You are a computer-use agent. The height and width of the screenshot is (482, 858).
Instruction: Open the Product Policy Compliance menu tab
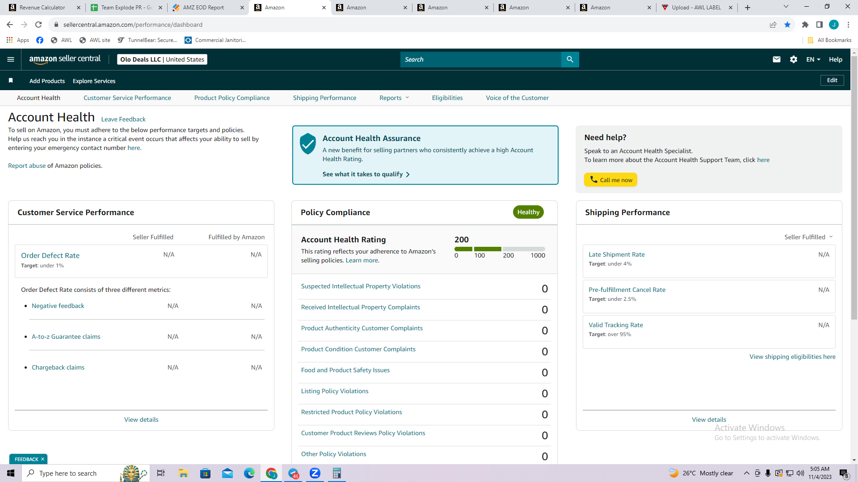232,98
